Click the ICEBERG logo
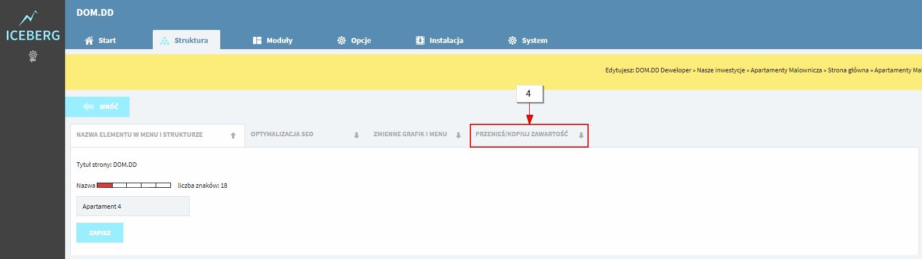Image resolution: width=922 pixels, height=259 pixels. click(x=32, y=26)
